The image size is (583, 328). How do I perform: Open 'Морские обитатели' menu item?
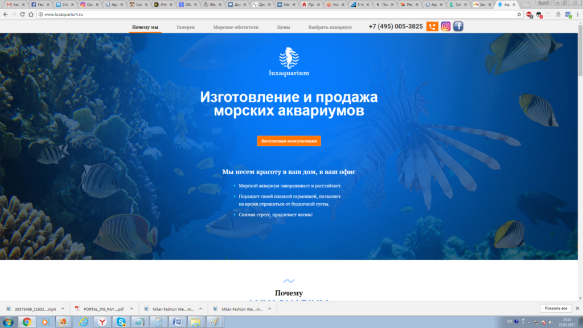pyautogui.click(x=236, y=27)
